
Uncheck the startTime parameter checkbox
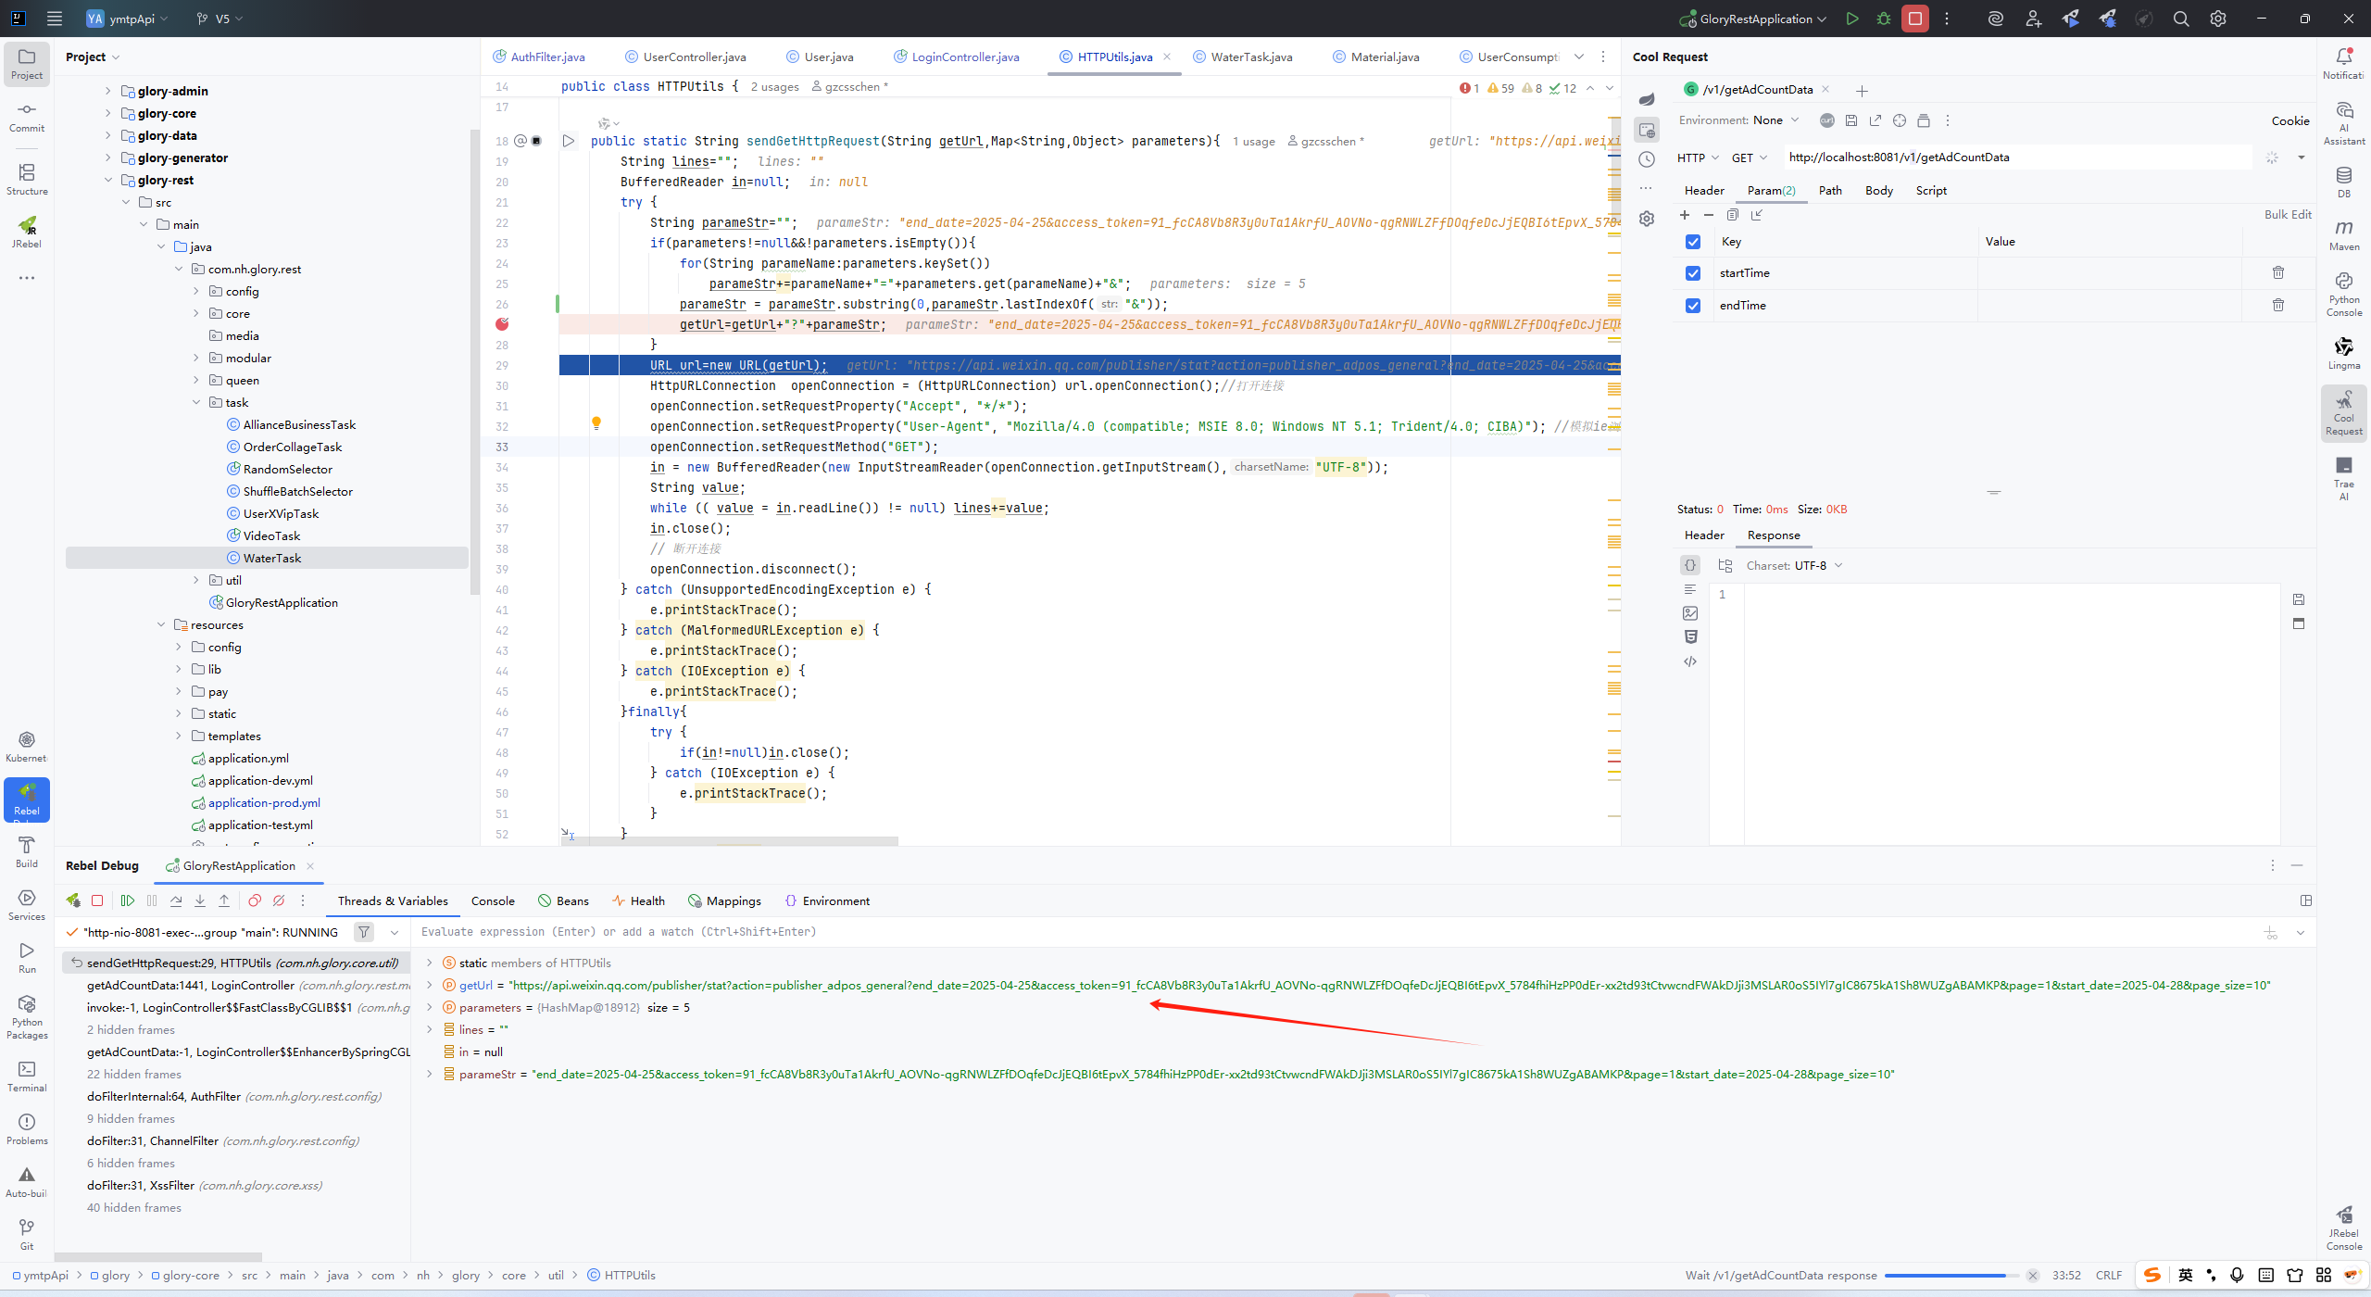click(1693, 273)
